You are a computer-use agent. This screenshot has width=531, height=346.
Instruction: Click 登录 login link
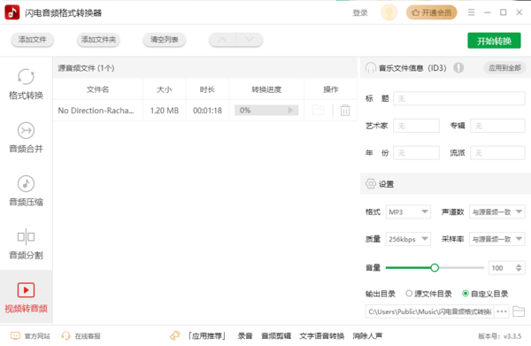click(360, 13)
